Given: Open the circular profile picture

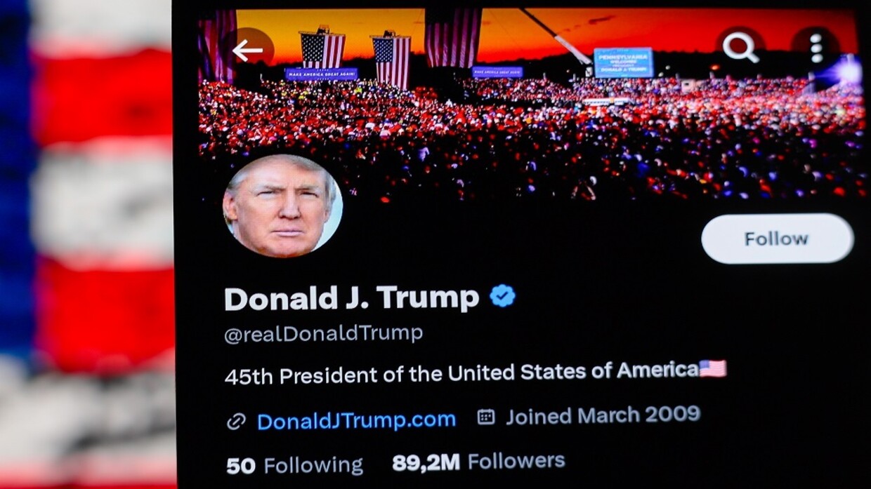Looking at the screenshot, I should pos(282,206).
